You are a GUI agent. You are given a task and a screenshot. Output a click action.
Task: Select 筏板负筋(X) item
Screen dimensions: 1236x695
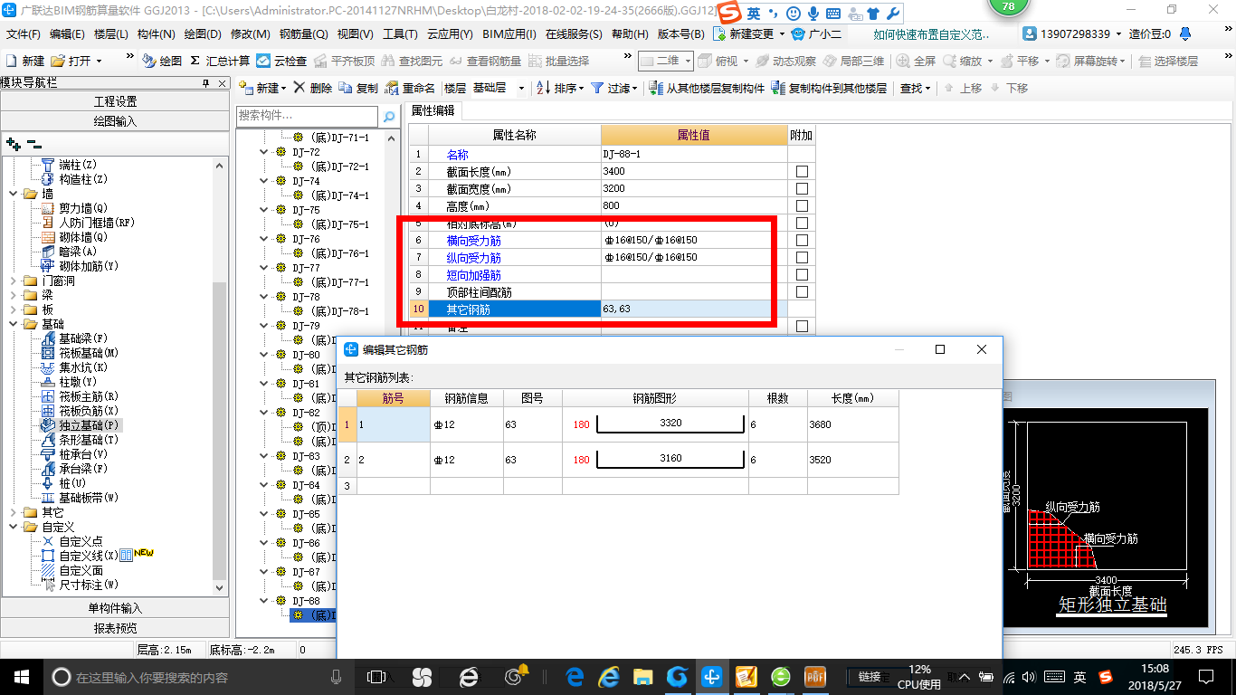pos(89,411)
